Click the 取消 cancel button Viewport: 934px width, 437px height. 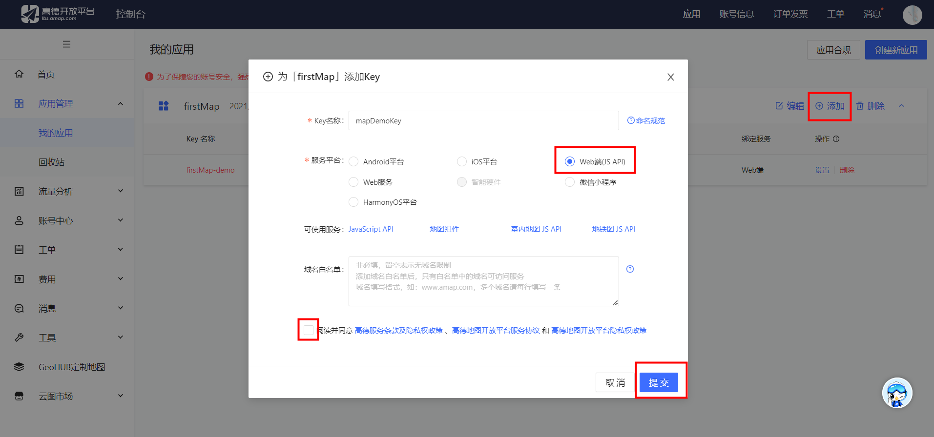[615, 382]
